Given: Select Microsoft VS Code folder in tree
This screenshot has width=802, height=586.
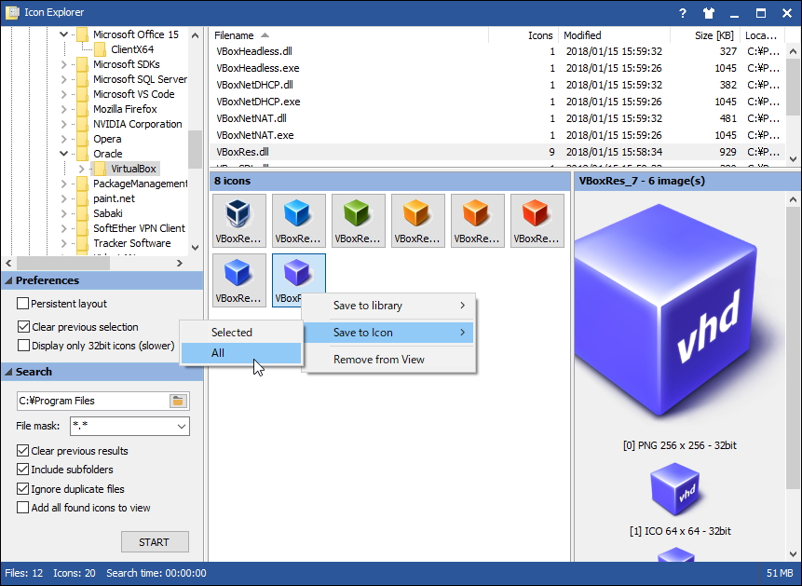Looking at the screenshot, I should 133,94.
